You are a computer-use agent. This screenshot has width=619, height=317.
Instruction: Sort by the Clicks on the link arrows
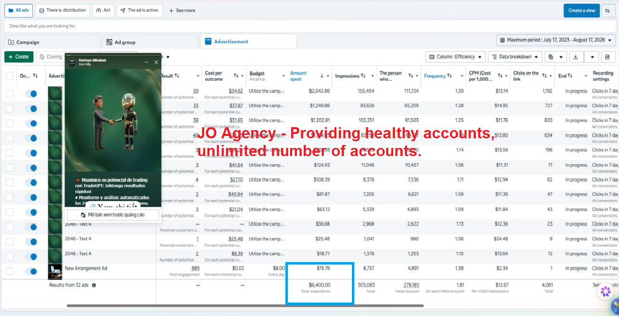(544, 76)
